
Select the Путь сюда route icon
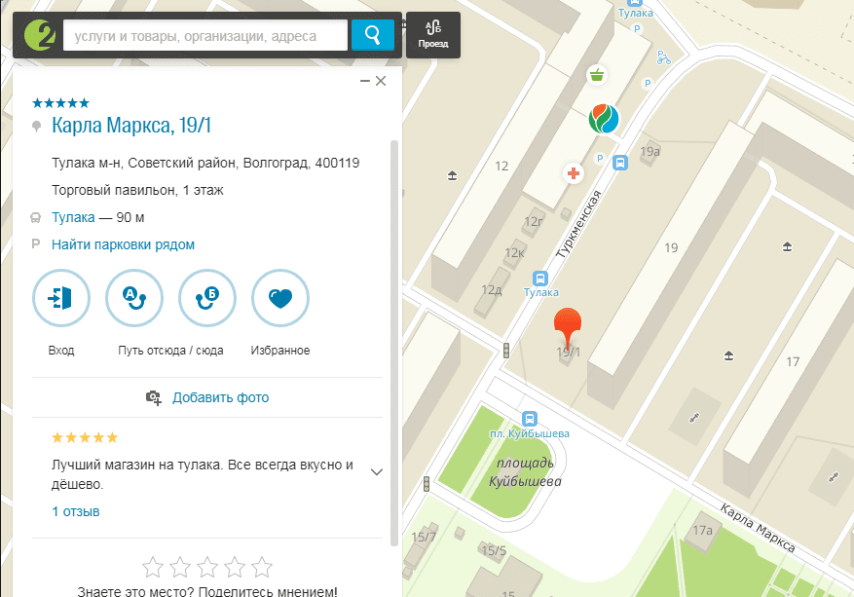(x=207, y=298)
